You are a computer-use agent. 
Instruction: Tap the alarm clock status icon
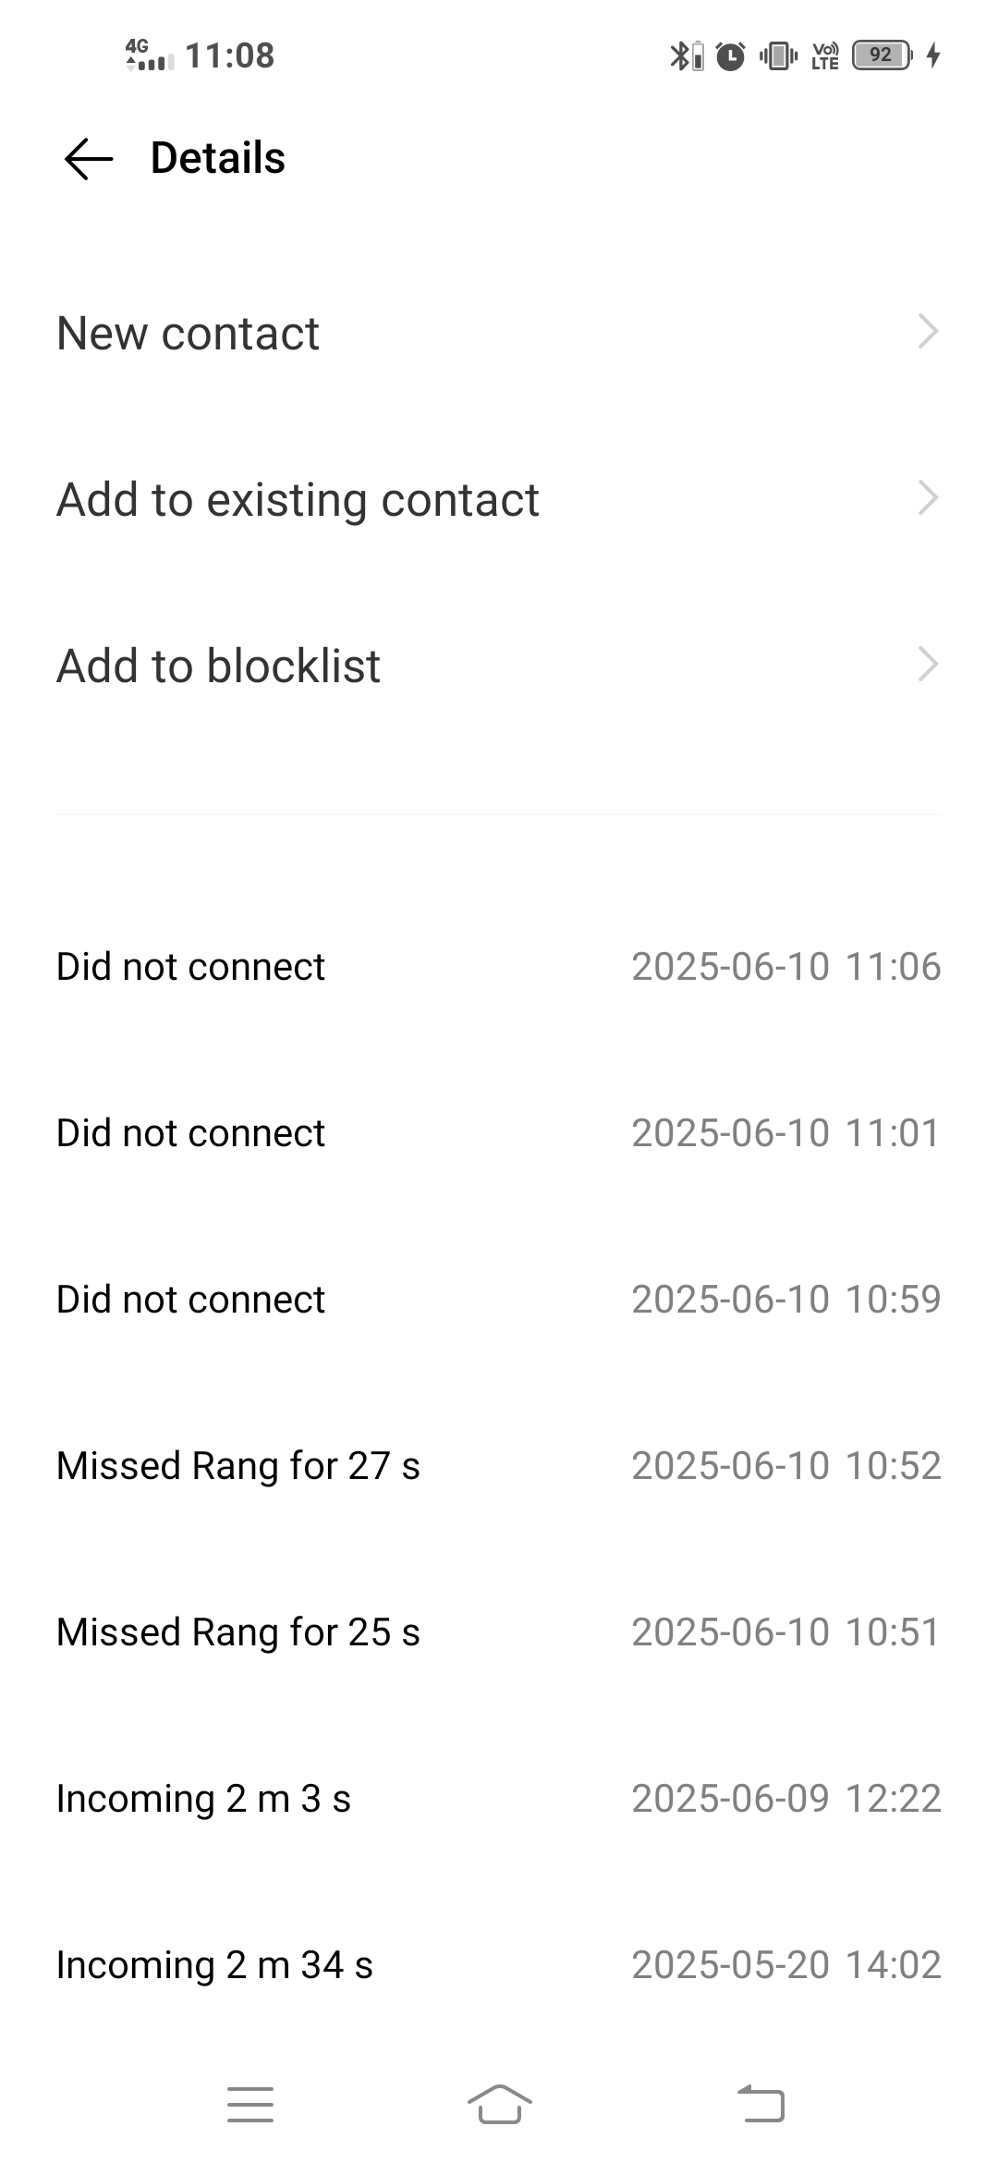(x=731, y=55)
